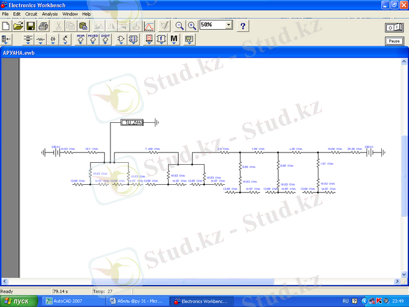Viewport: 409px width, 307px height.
Task: Open the Windows Start (пуск) button
Action: point(19,301)
